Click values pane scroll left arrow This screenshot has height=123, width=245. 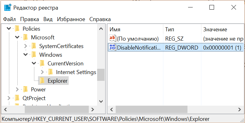pyautogui.click(x=112, y=109)
